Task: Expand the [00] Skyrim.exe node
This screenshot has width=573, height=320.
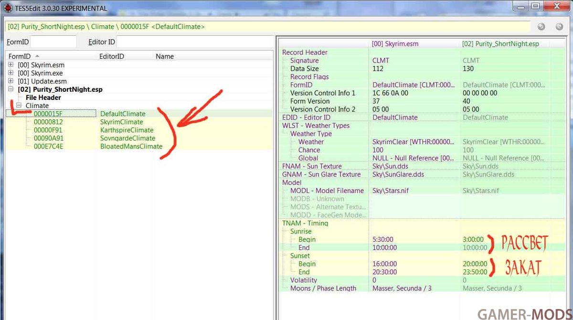Action: (11, 73)
